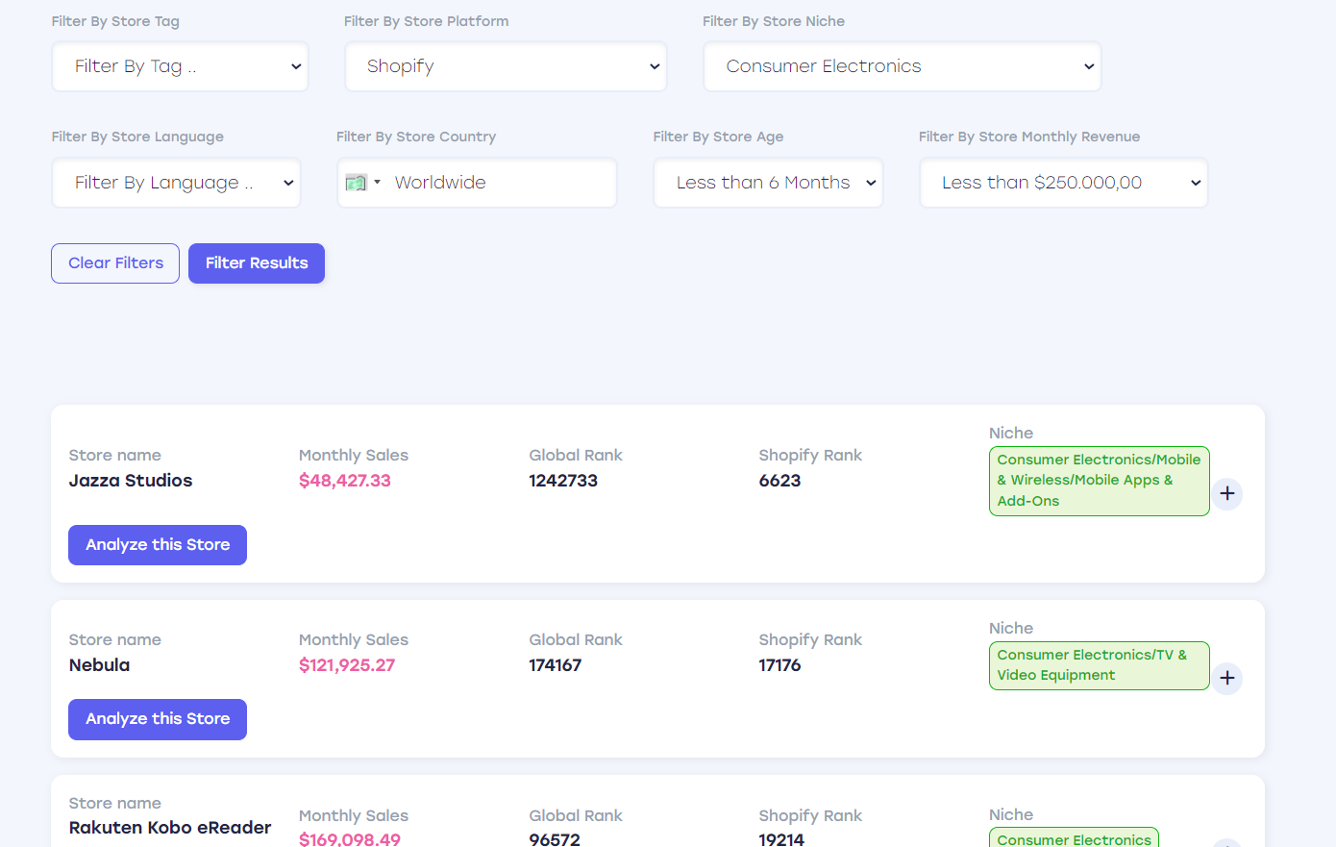Viewport: 1336px width, 847px height.
Task: Click monthly sales value $121,925.27
Action: tap(347, 665)
